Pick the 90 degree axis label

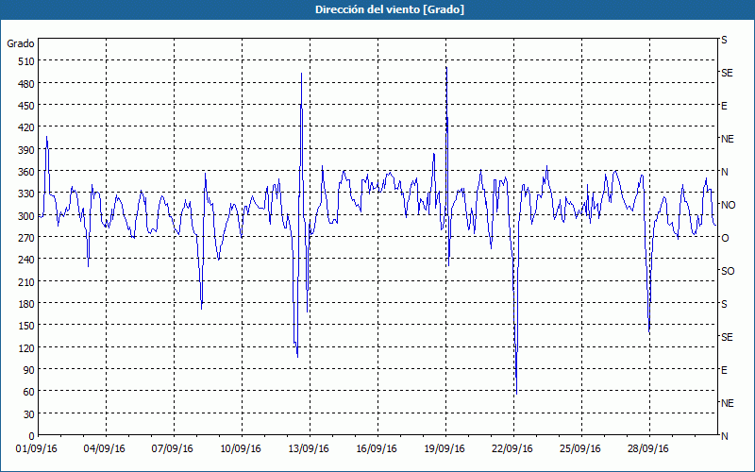coord(29,370)
